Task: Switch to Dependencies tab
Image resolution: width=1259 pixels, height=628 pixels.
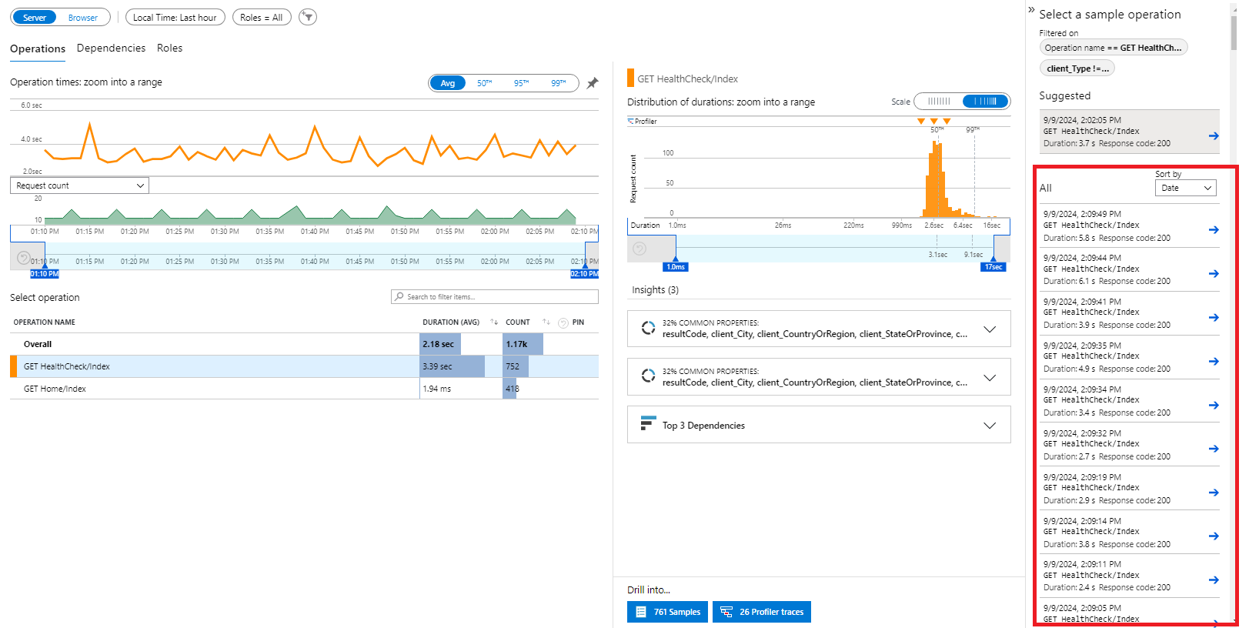Action: click(x=111, y=48)
